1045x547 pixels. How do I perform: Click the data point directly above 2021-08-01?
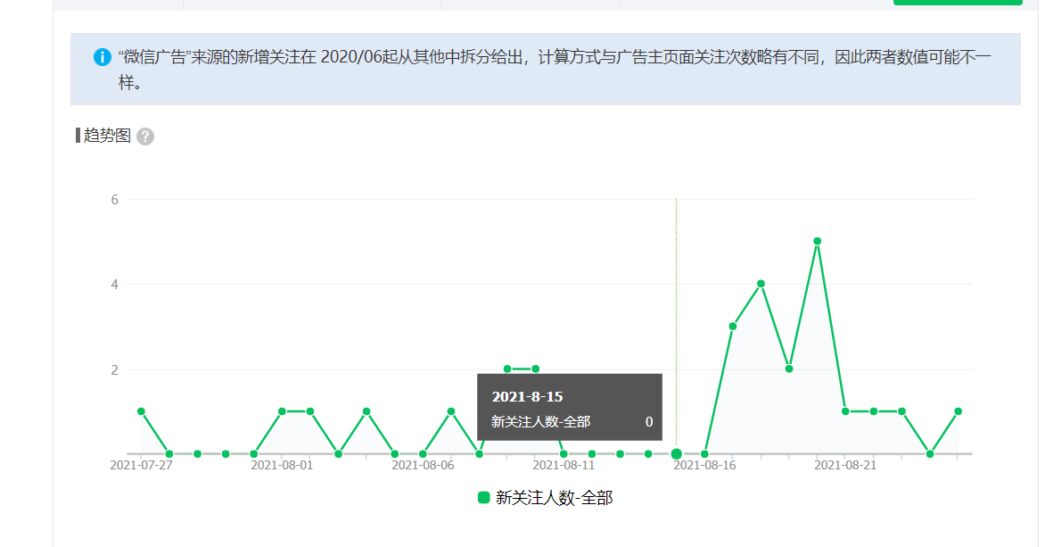282,411
